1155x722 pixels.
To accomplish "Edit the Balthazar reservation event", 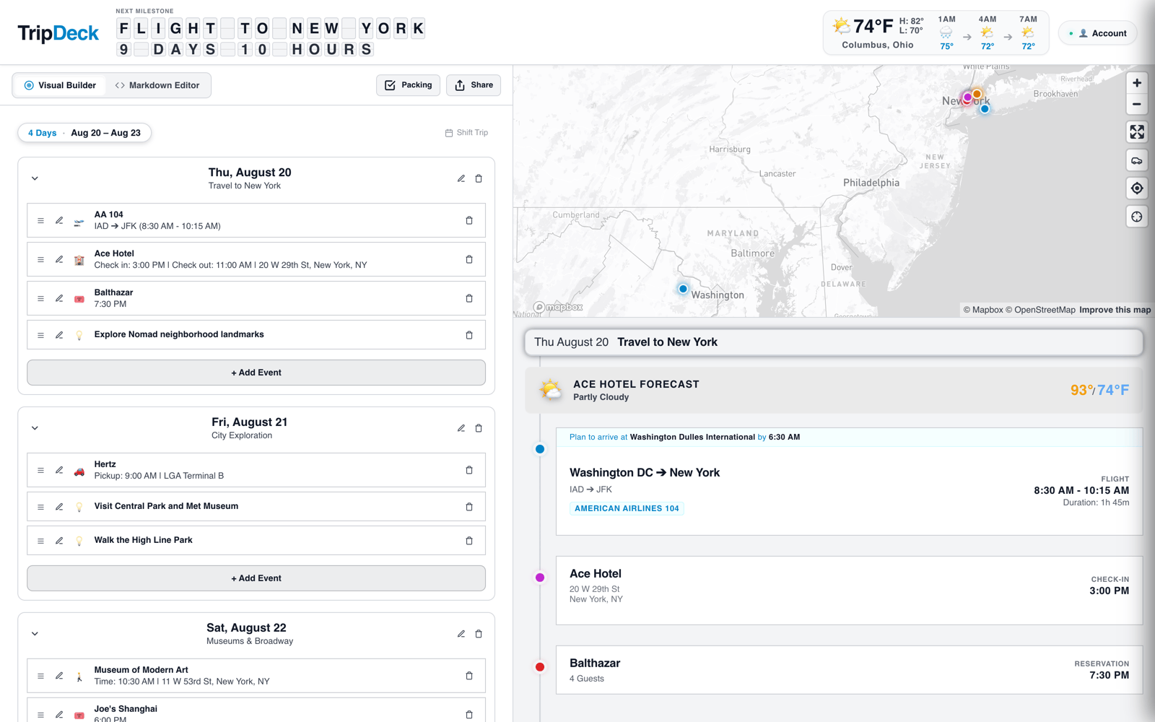I will (59, 298).
